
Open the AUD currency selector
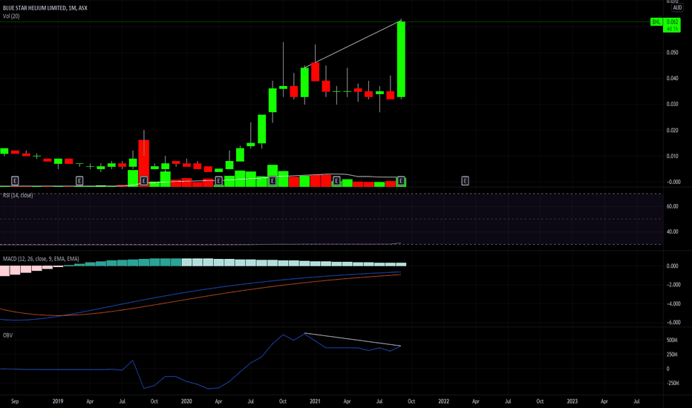pos(677,8)
